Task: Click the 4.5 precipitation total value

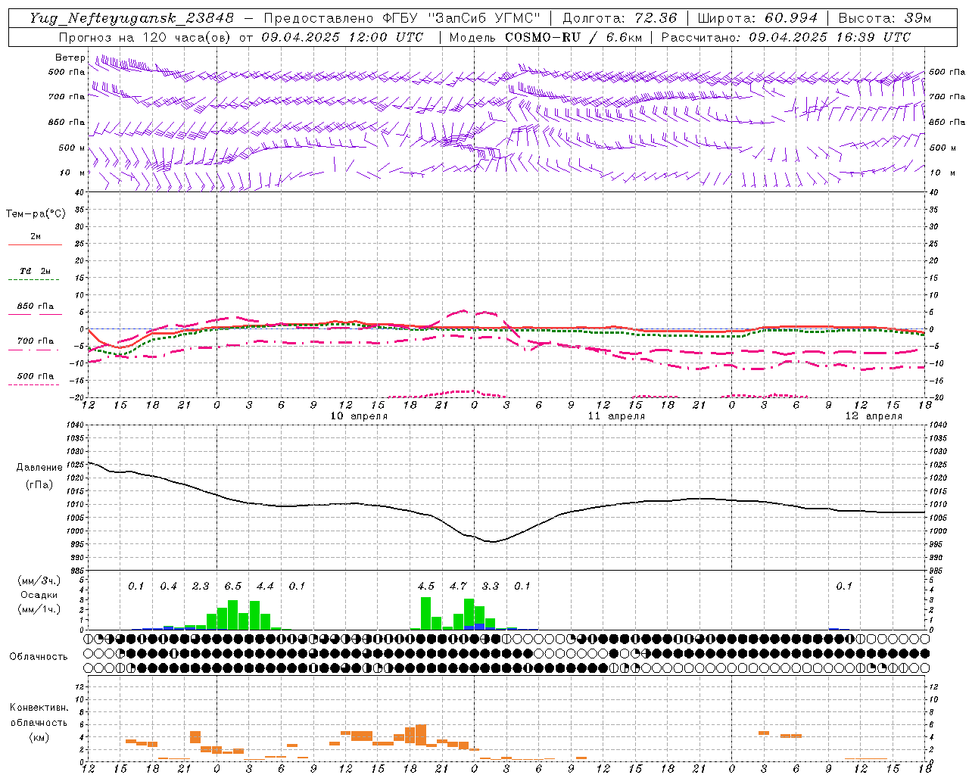Action: coord(426,587)
